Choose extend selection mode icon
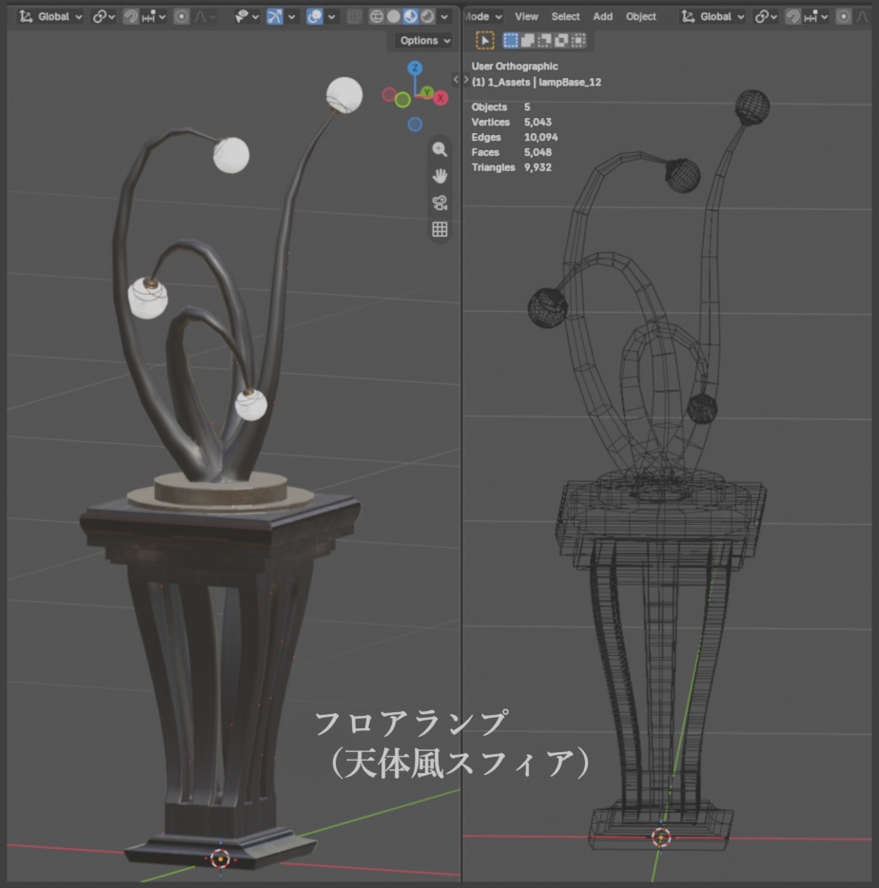 [528, 40]
